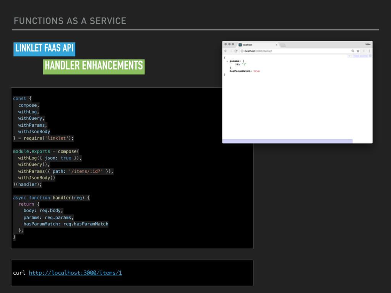Click the withParams path '/items/:id?' line
391x293 pixels.
(x=66, y=171)
